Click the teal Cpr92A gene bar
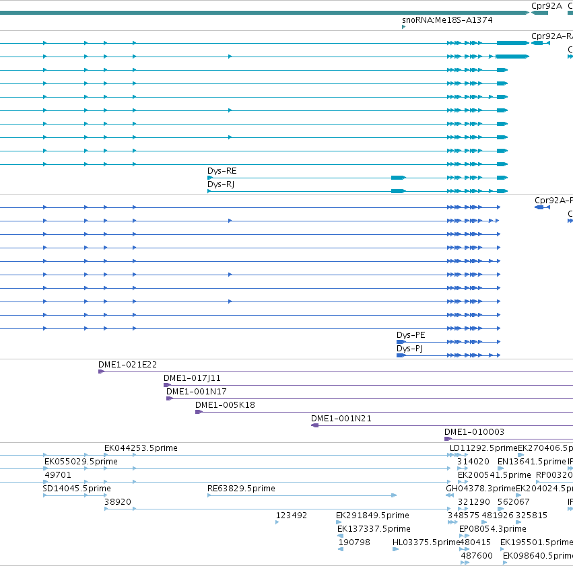Image resolution: width=573 pixels, height=566 pixels. [539, 13]
